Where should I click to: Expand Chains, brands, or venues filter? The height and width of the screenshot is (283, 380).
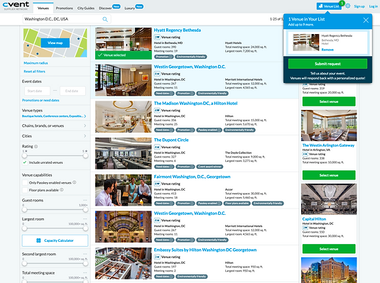[54, 126]
